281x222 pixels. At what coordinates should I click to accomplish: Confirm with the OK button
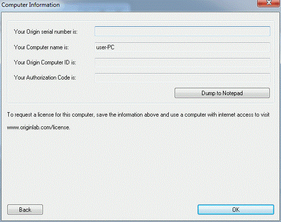236,210
